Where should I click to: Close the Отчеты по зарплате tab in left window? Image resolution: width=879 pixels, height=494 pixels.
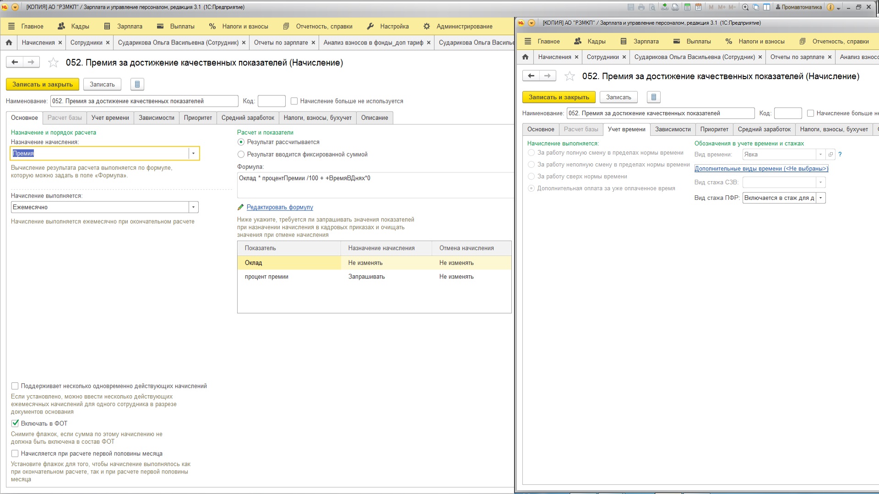pos(313,43)
